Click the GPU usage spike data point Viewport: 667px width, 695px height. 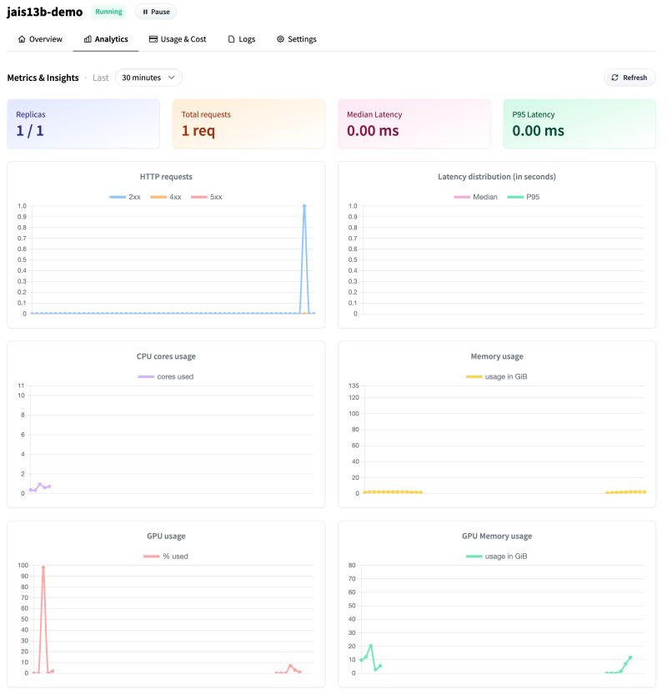pyautogui.click(x=43, y=568)
